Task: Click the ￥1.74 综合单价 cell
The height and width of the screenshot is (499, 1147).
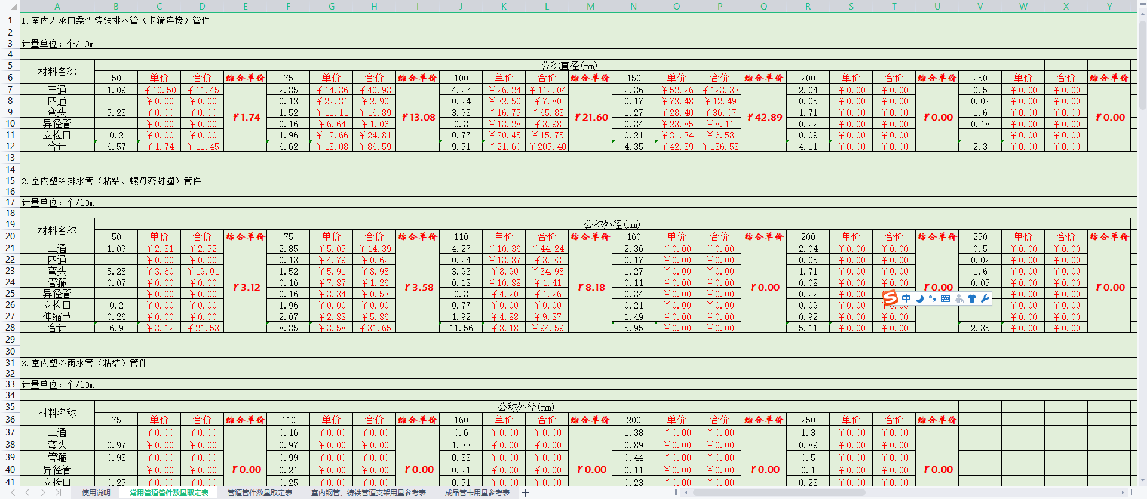Action: (x=246, y=117)
